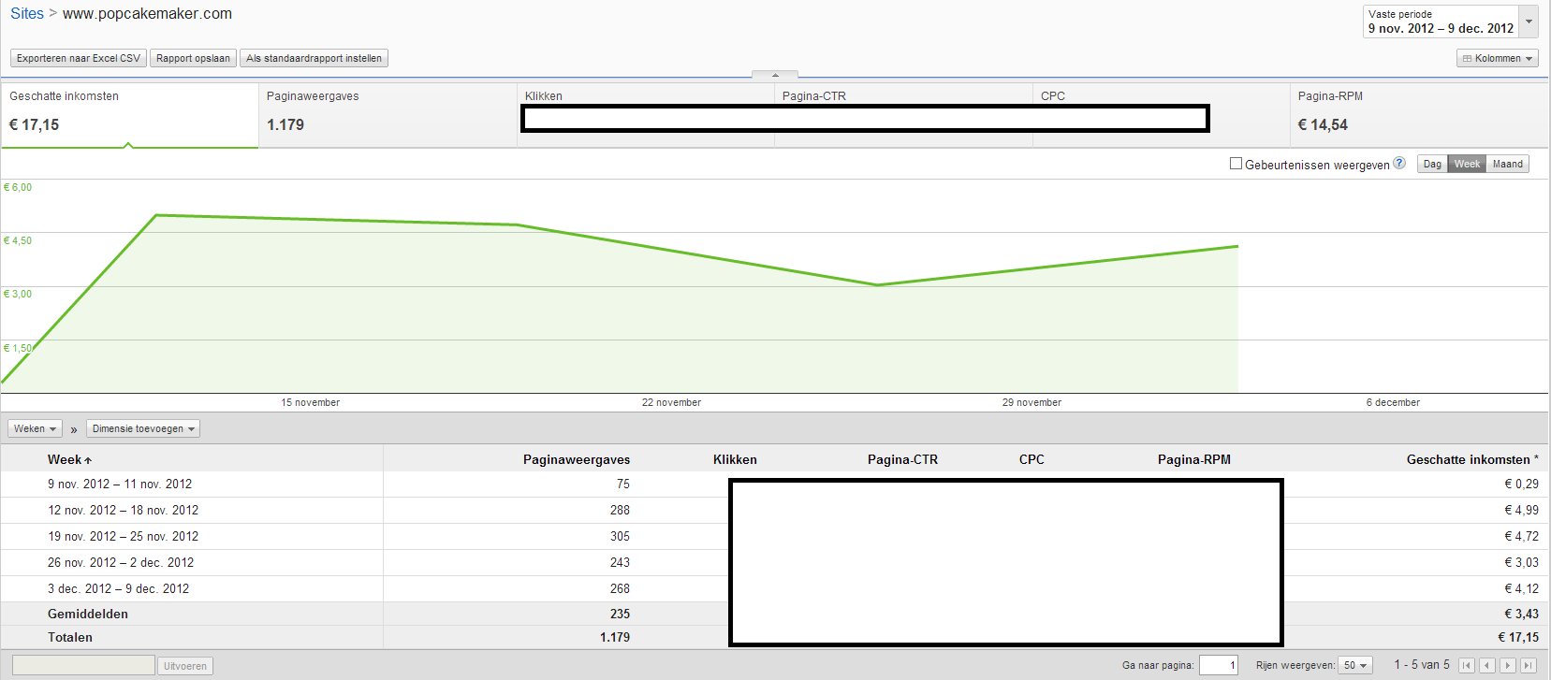Viewport: 1551px width, 680px height.
Task: Enable the Gebeurtenissen weergeven checkbox
Action: point(1236,164)
